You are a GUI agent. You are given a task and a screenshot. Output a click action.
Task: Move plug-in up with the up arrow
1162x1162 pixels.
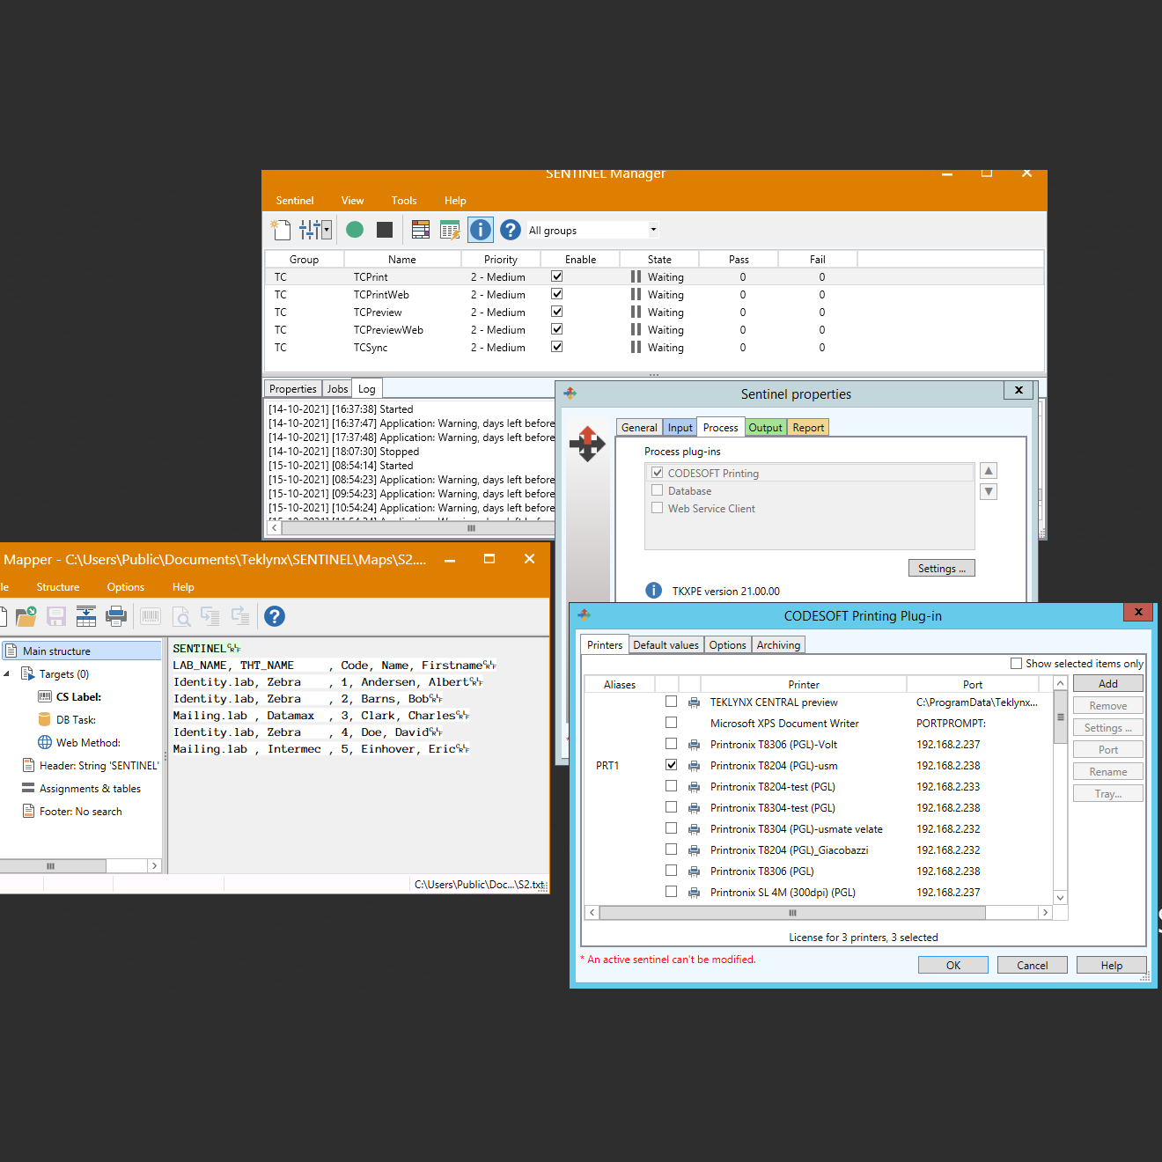989,471
